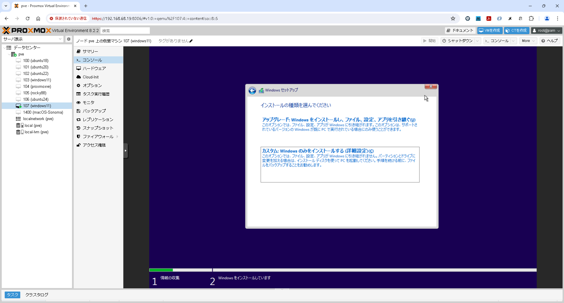Open the コンソール side menu item

click(98, 60)
